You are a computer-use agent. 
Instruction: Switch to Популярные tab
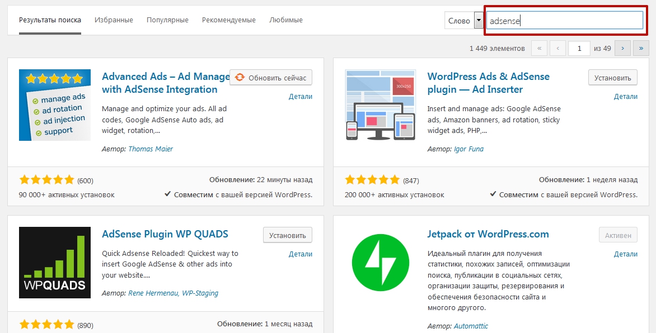point(167,20)
